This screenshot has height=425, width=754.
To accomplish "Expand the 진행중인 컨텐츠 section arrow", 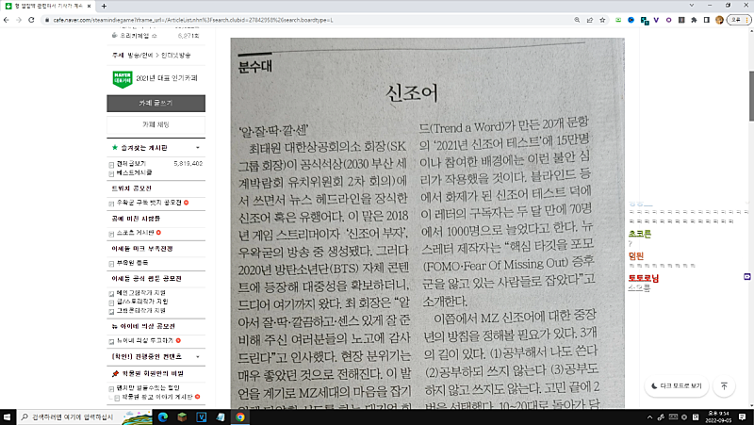I will point(198,357).
